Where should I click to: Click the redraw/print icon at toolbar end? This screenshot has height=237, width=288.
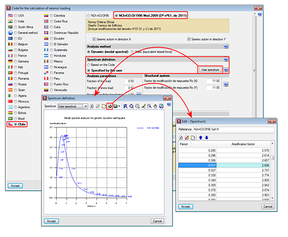[x=161, y=106]
